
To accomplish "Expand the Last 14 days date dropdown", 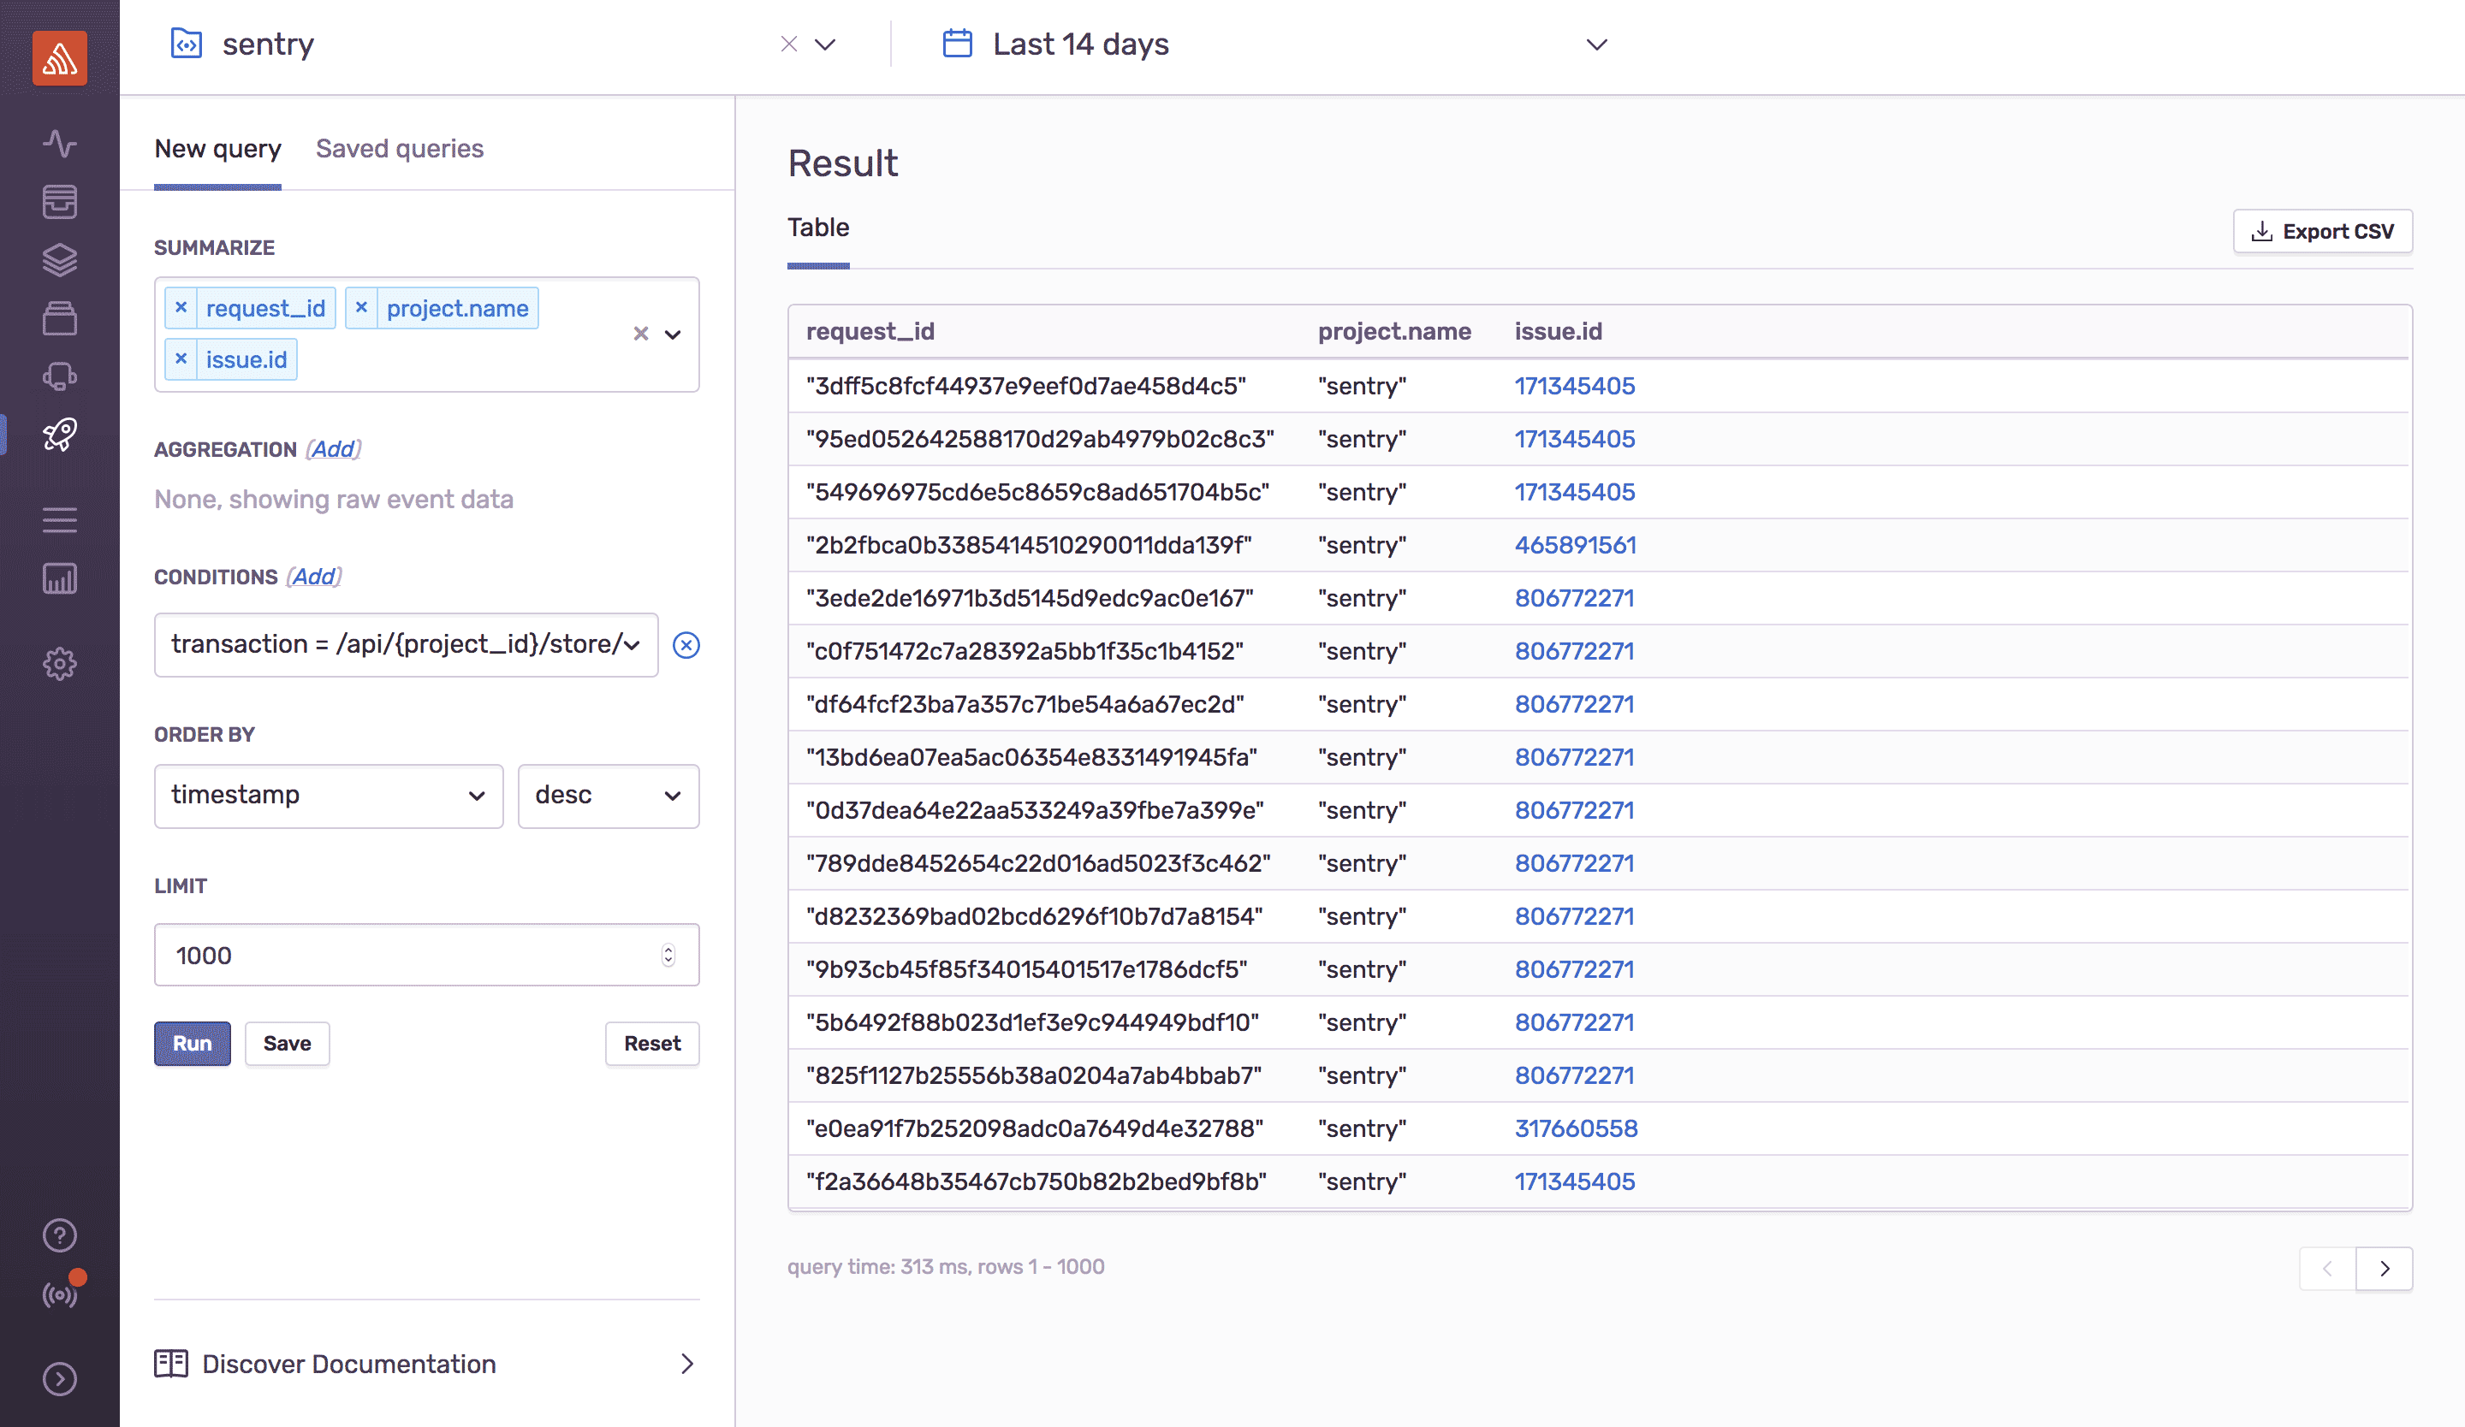I will (x=1595, y=44).
